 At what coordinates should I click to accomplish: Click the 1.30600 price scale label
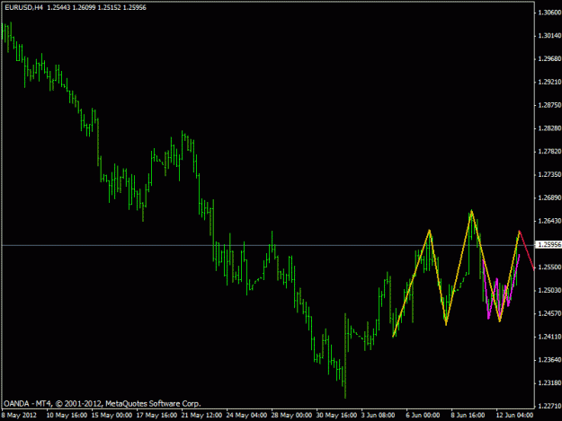[x=549, y=13]
